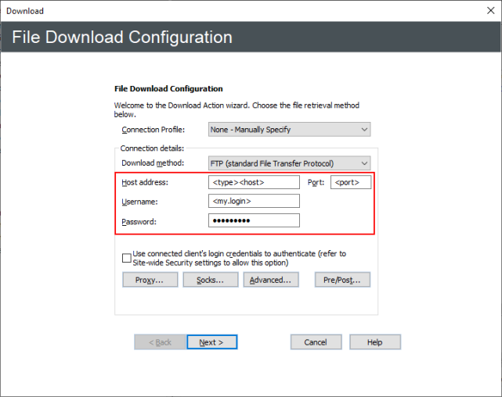Open Pre/Post command options
This screenshot has width=502, height=397.
(x=342, y=280)
